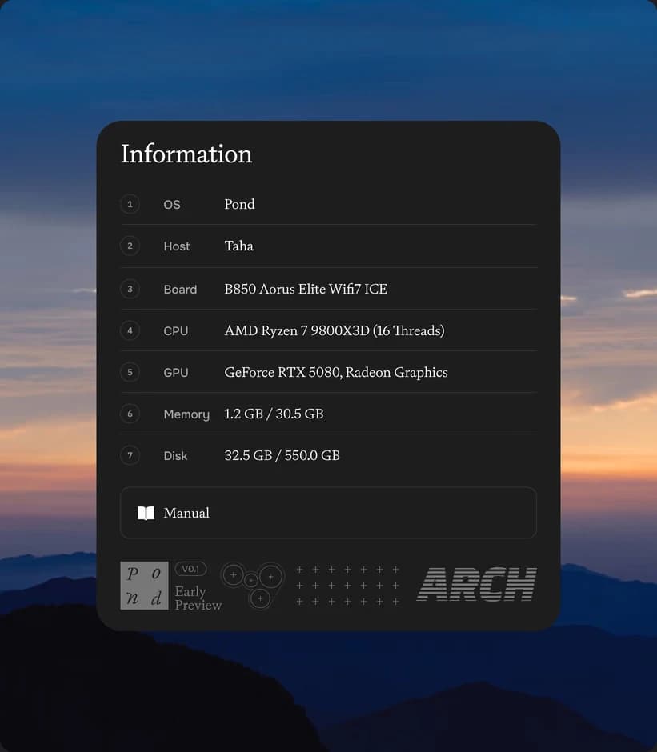657x752 pixels.
Task: Click the circled number 5 beside GPU
Action: (130, 372)
